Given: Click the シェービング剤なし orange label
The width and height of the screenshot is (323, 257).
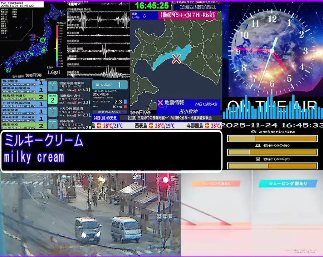Looking at the screenshot, I should click(x=216, y=183).
